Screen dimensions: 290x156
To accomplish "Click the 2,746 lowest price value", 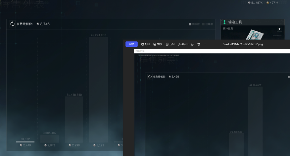I will [45, 24].
